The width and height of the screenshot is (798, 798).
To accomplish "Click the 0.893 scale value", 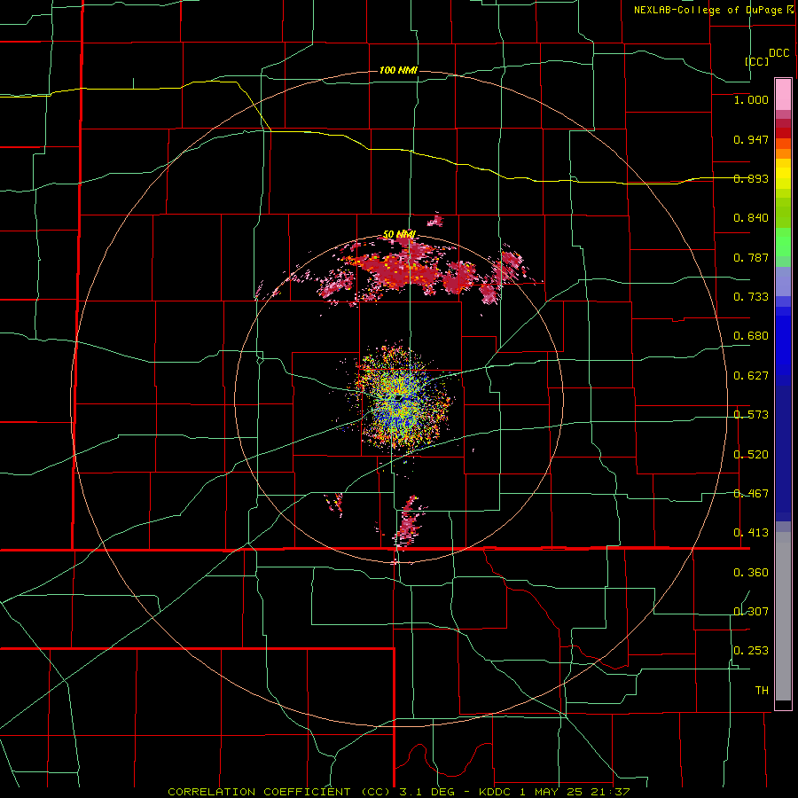I will pos(751,178).
